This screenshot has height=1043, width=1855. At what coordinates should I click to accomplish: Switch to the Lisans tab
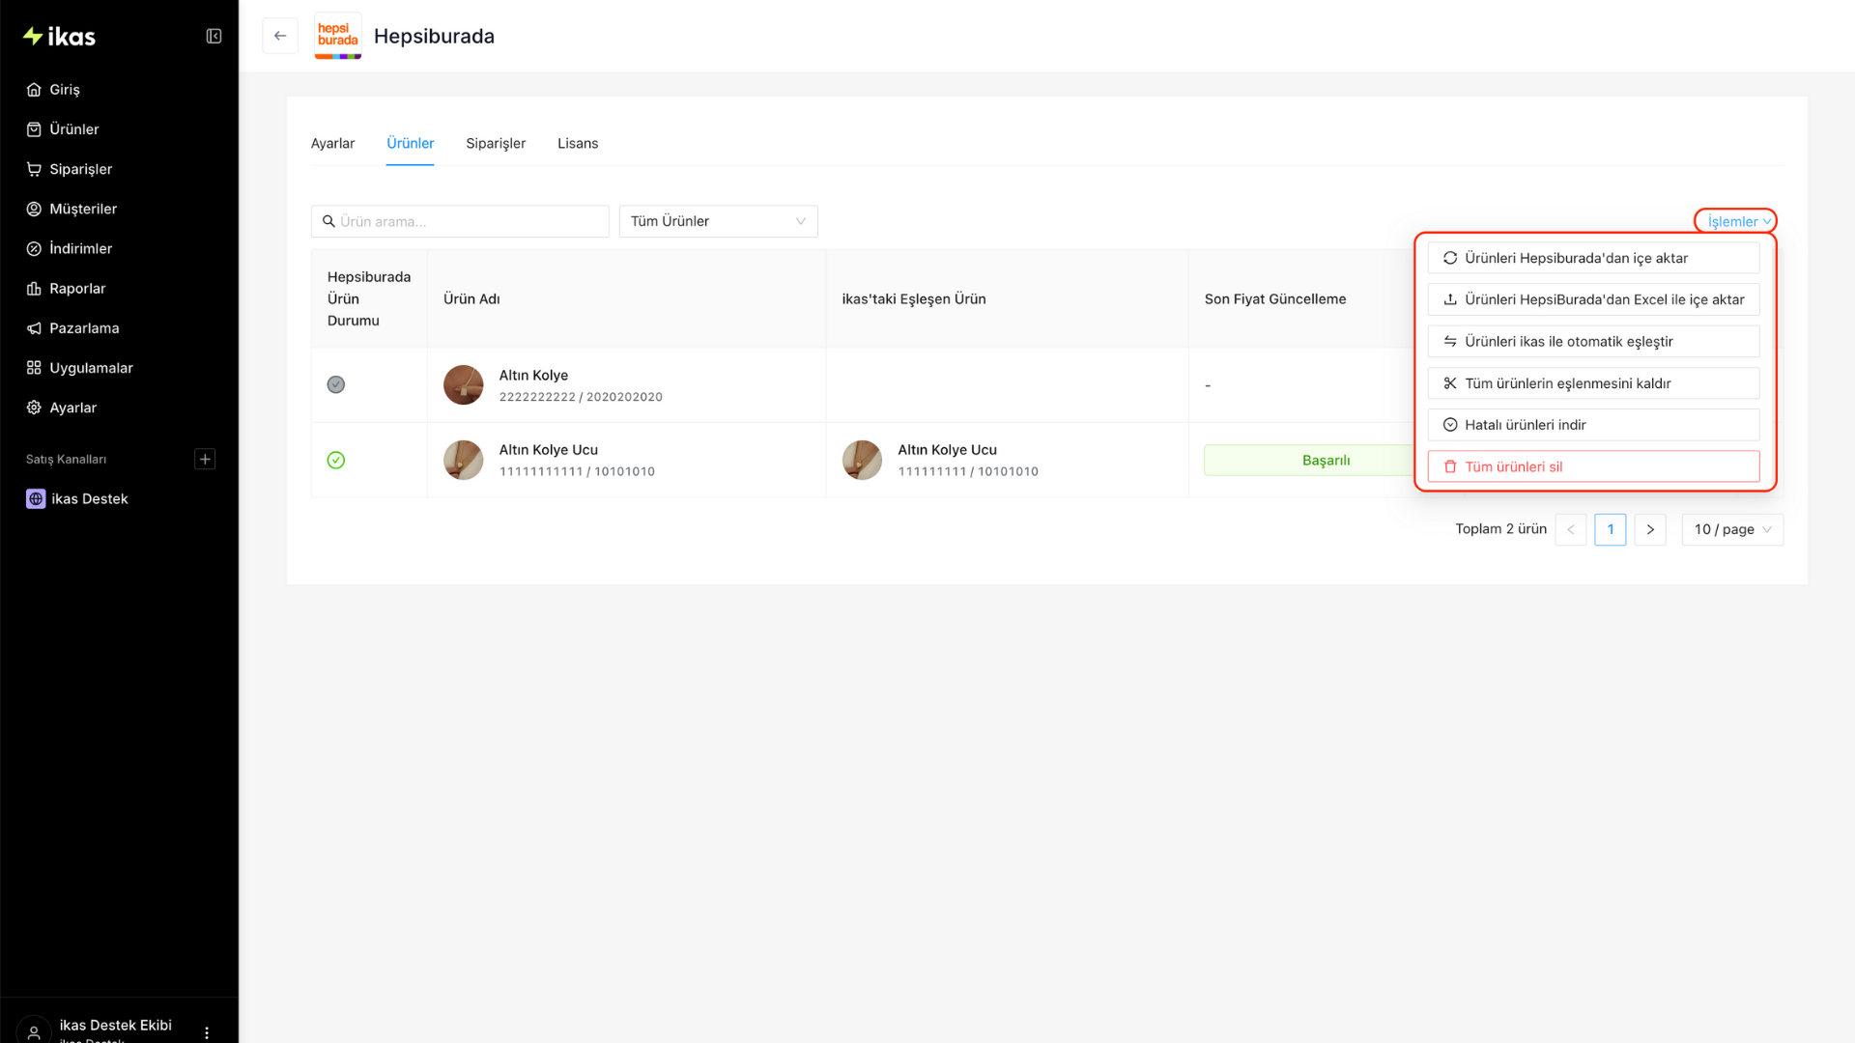578,144
